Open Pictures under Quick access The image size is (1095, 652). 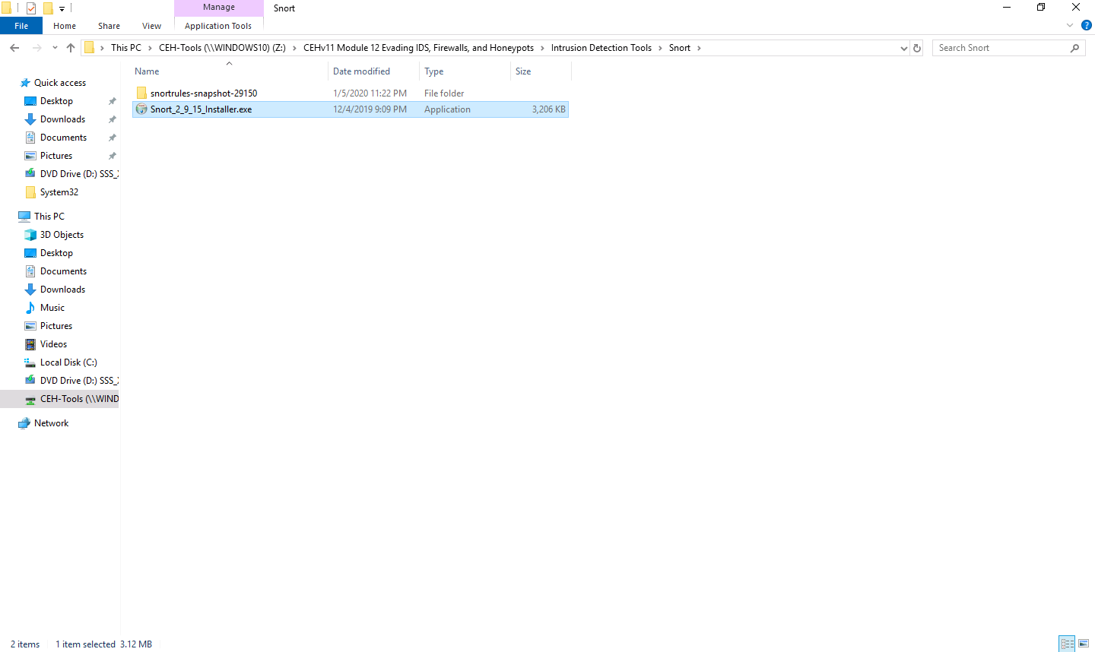(56, 156)
